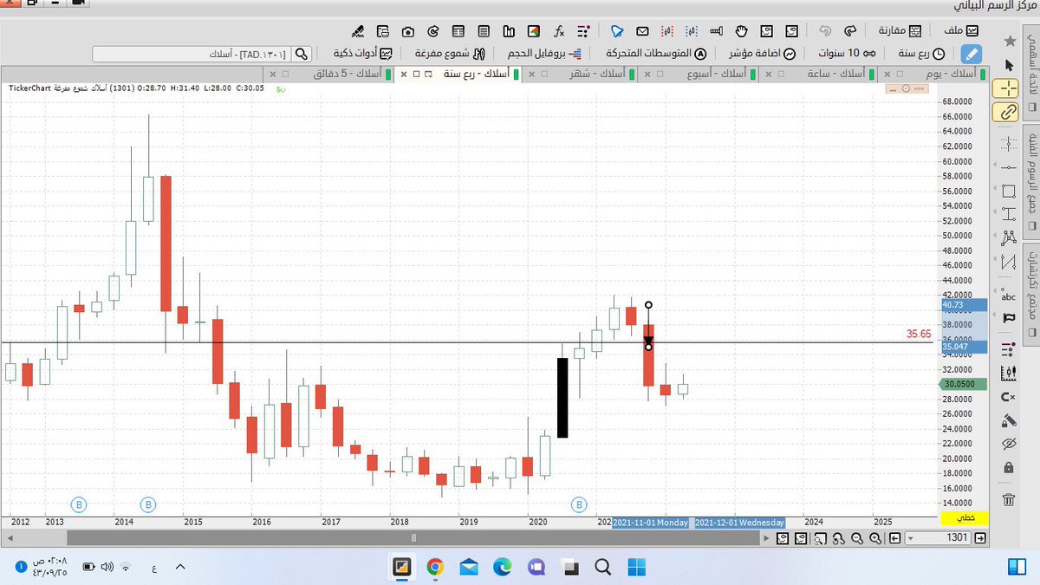The height and width of the screenshot is (585, 1040).
Task: Open Microsoft Edge from the taskbar
Action: pyautogui.click(x=503, y=567)
